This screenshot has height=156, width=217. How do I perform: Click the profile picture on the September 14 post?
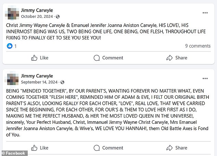click(11, 79)
